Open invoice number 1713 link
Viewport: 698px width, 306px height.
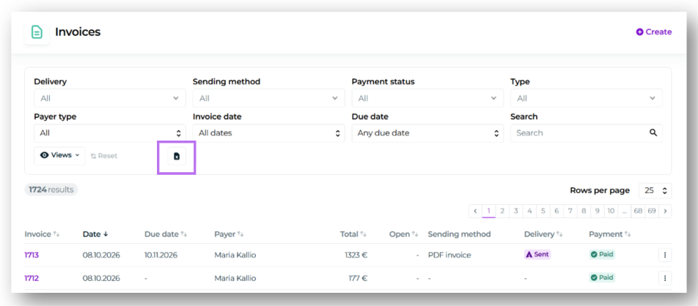coord(32,255)
